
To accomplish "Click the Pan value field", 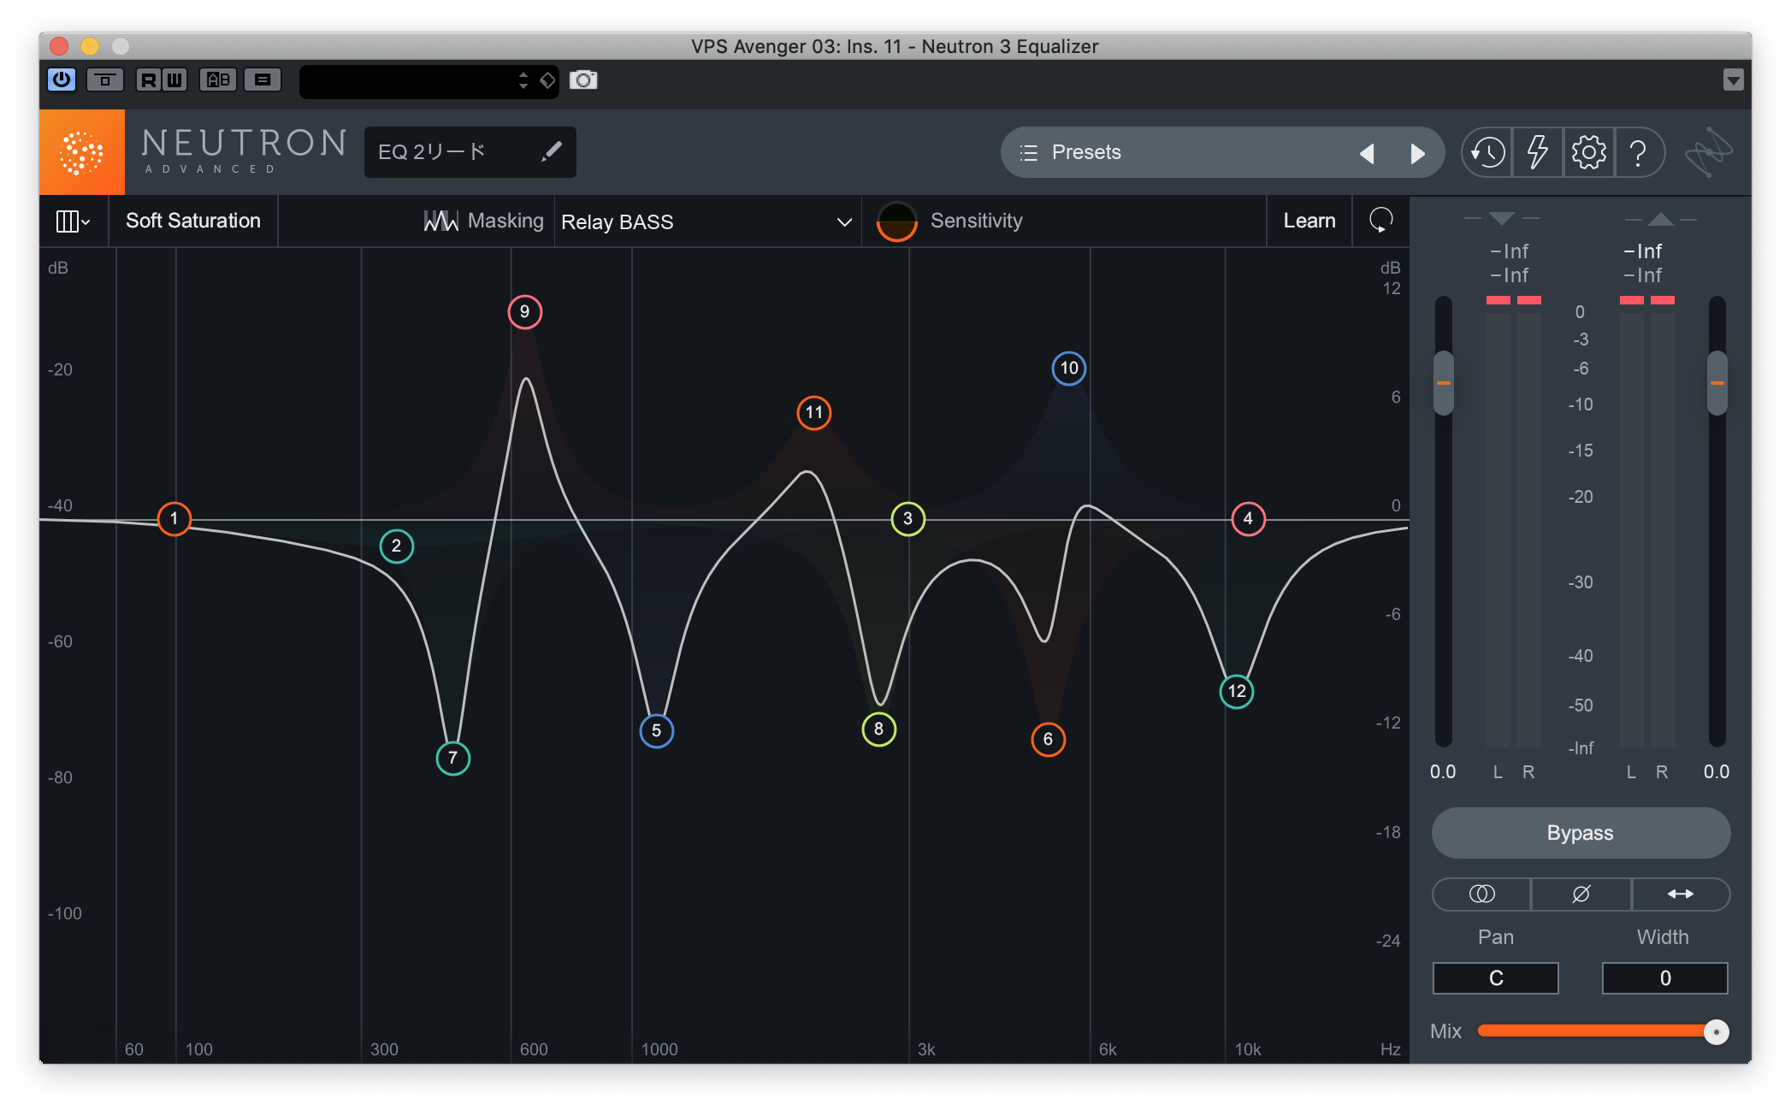I will click(1495, 978).
